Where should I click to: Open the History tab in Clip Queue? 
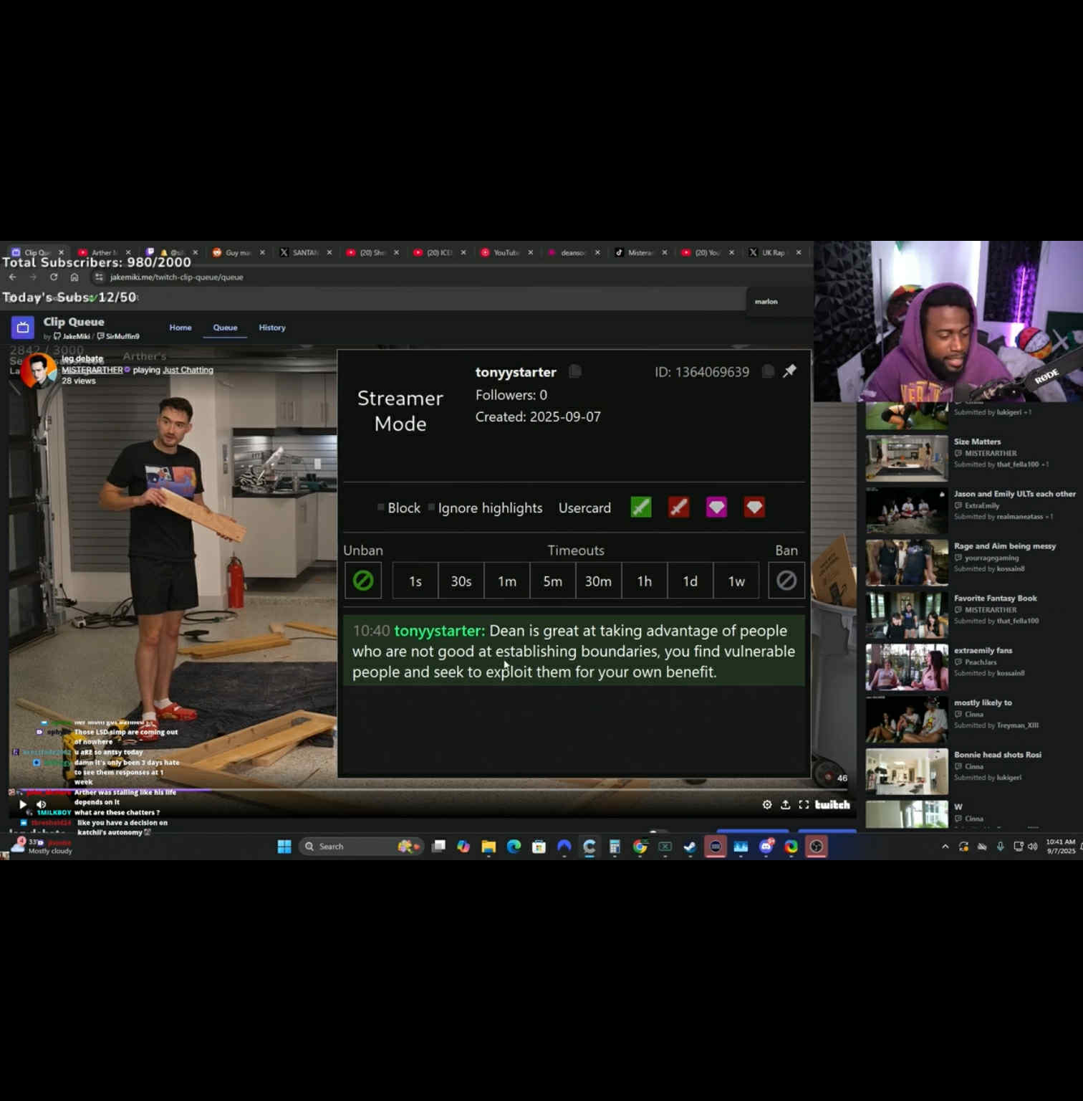(272, 328)
